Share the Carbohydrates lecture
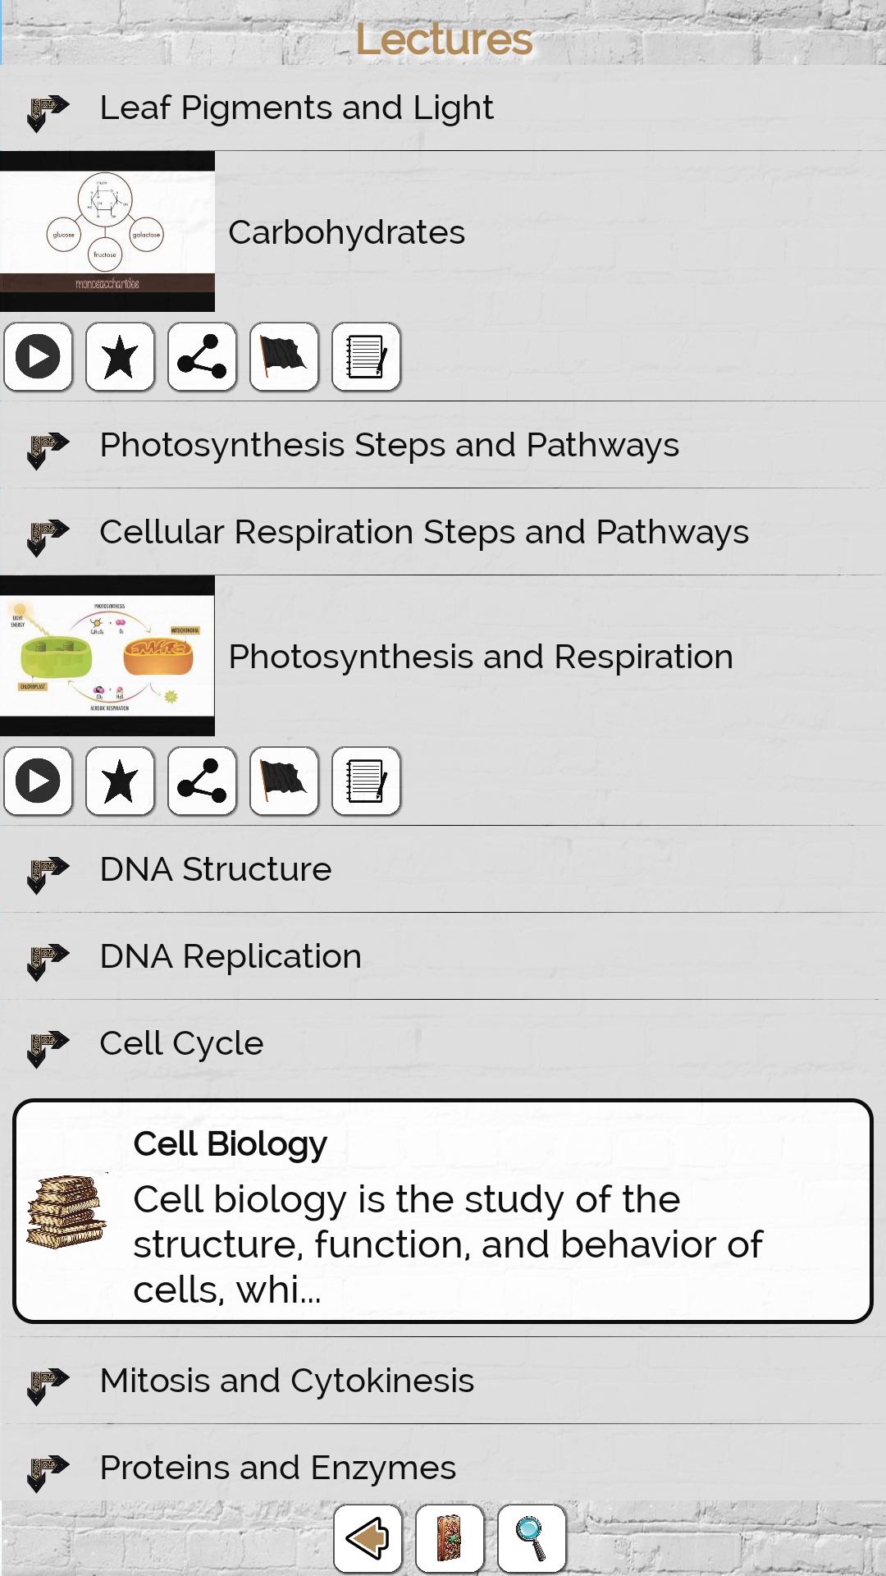The height and width of the screenshot is (1576, 886). 202,357
